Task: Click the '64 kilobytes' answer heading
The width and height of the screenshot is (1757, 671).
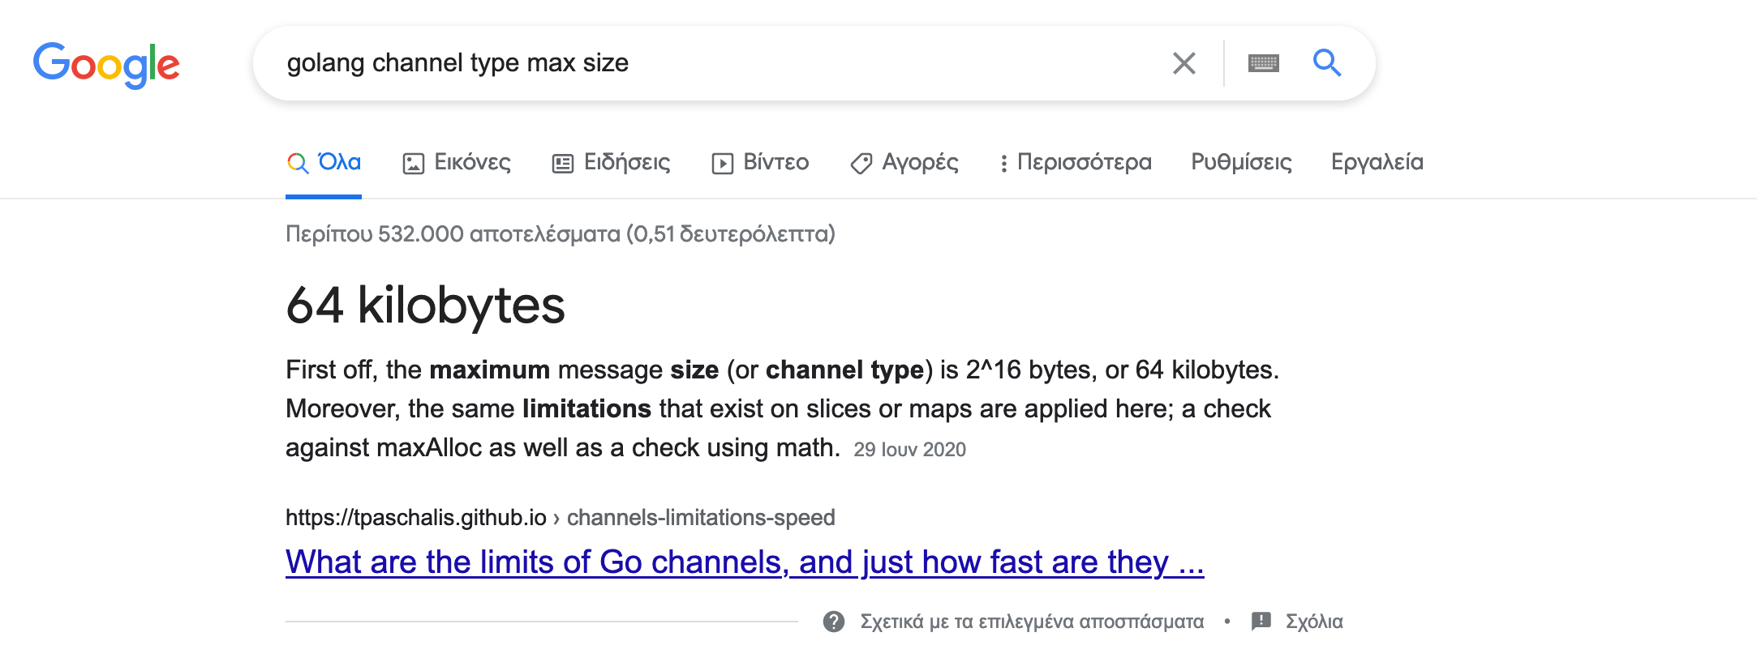Action: coord(425,306)
